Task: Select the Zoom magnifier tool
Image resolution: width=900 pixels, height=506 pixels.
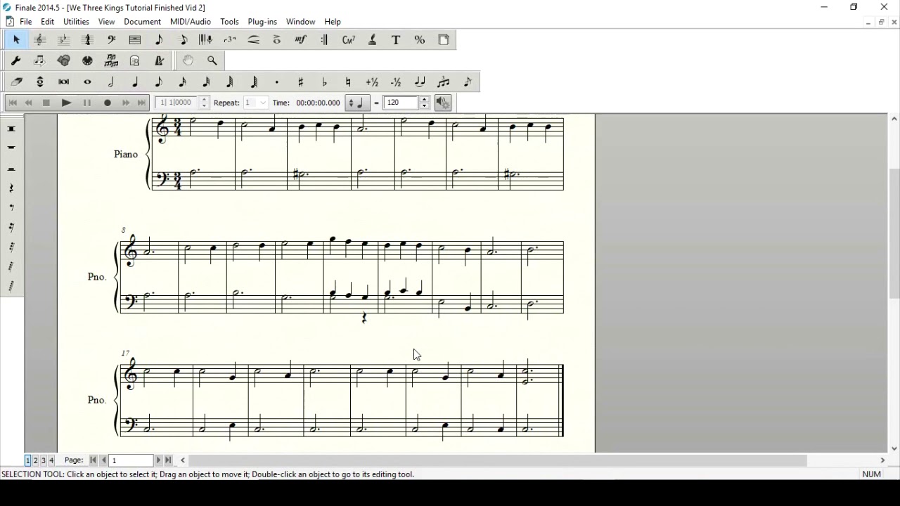Action: (212, 60)
